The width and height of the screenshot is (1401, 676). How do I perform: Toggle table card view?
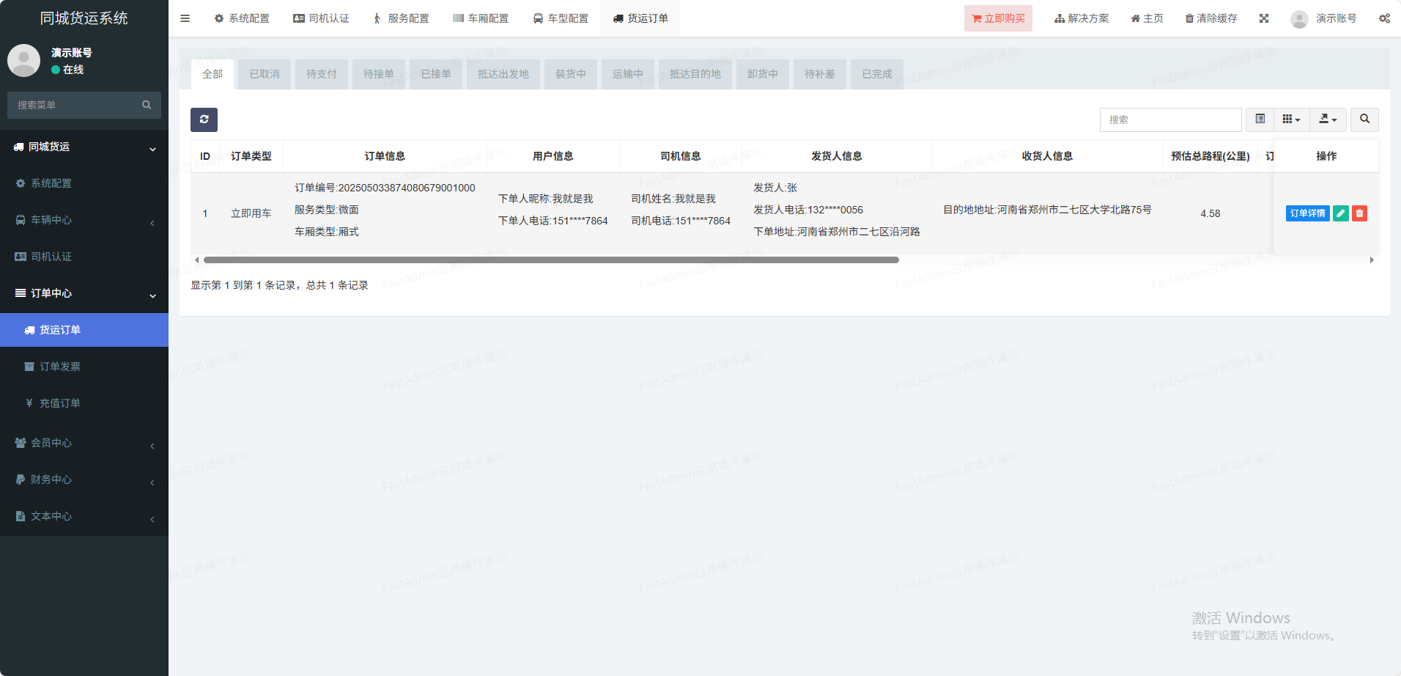(x=1260, y=120)
